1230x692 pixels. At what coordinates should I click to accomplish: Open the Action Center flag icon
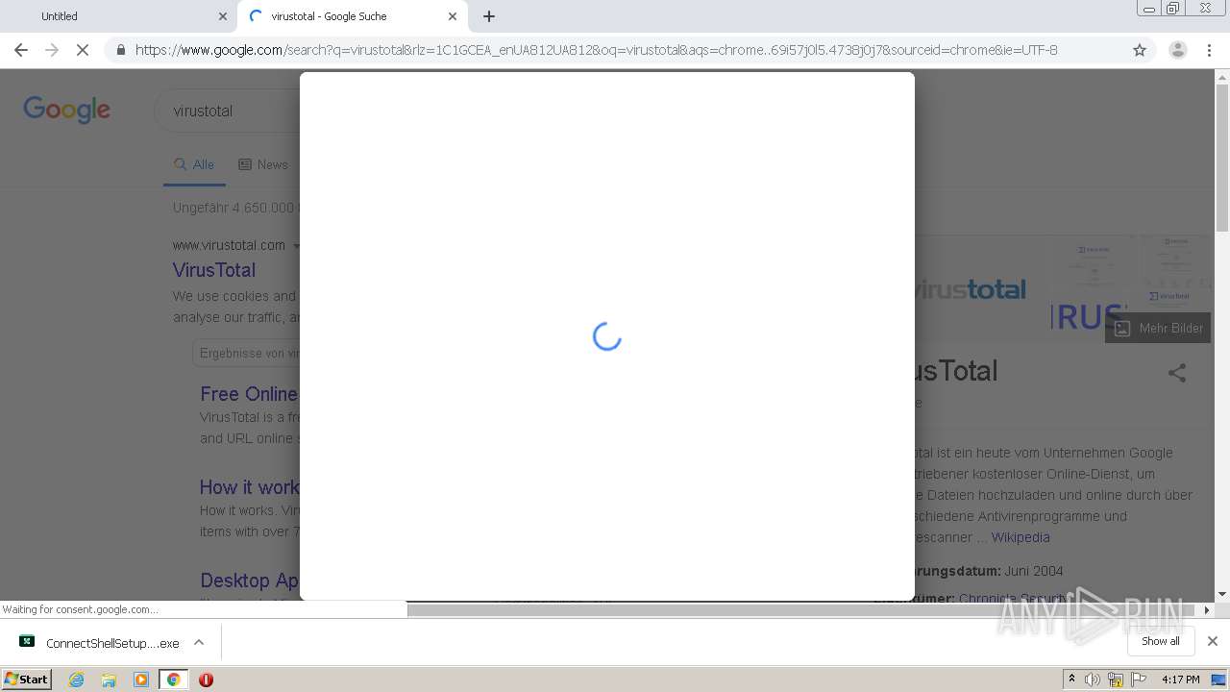(x=1139, y=680)
